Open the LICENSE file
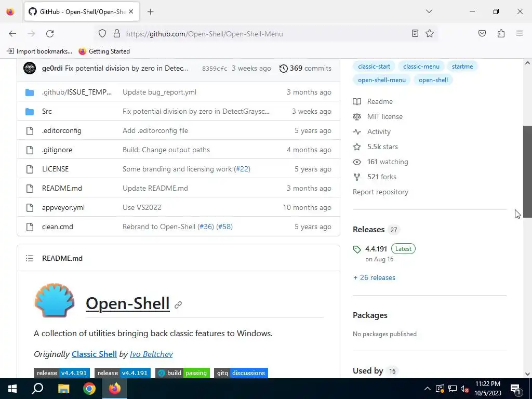Screen dimensions: 532x399 click(55, 169)
